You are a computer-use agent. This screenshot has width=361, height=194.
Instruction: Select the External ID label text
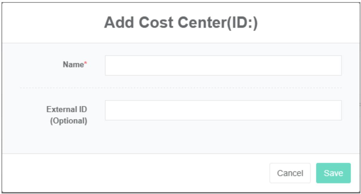(67, 110)
